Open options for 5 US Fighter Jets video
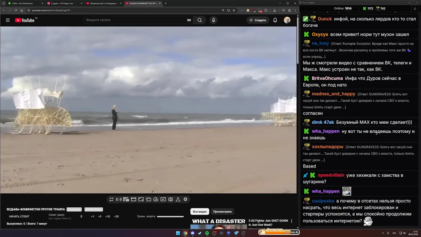This screenshot has width=421, height=237. [x=291, y=221]
